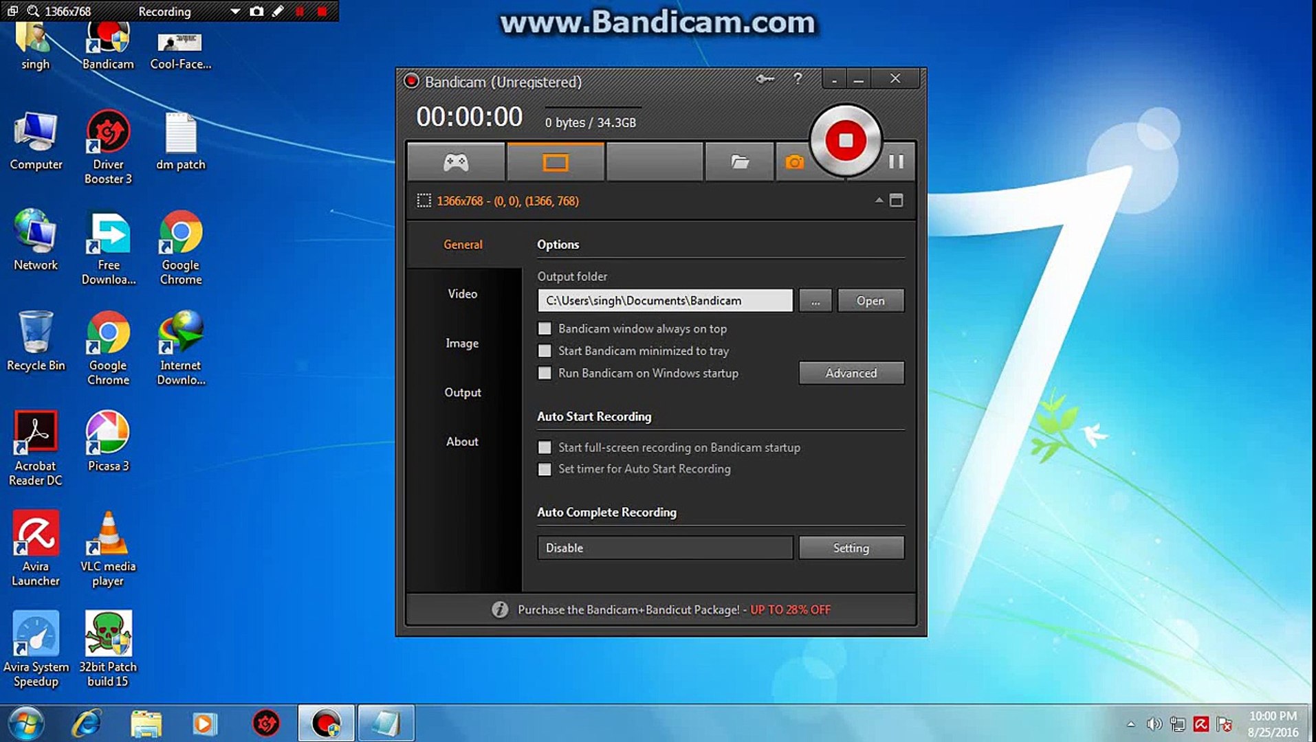Switch to the Video settings tab
The image size is (1316, 742).
point(463,293)
